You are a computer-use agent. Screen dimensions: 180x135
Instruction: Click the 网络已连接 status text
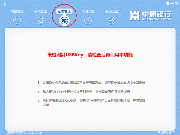(164, 133)
